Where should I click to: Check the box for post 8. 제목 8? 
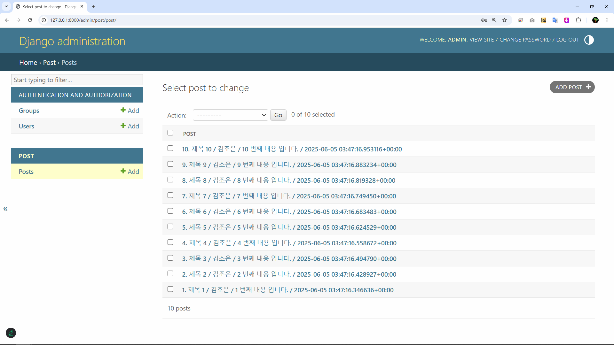(x=170, y=180)
